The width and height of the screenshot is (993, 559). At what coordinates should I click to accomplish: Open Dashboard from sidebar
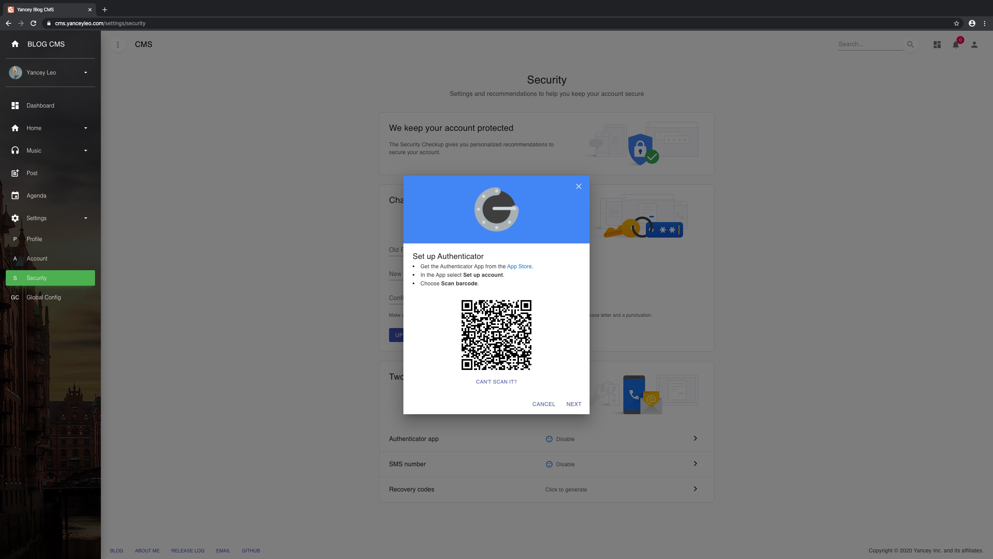pyautogui.click(x=50, y=106)
